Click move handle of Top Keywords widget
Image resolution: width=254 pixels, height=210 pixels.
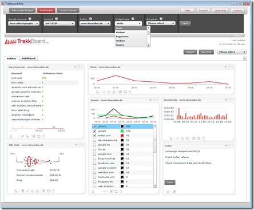point(75,67)
